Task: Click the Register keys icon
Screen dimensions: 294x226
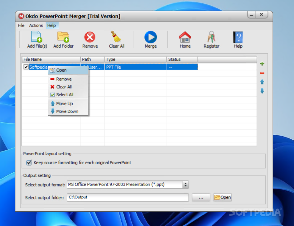Action: (x=211, y=37)
